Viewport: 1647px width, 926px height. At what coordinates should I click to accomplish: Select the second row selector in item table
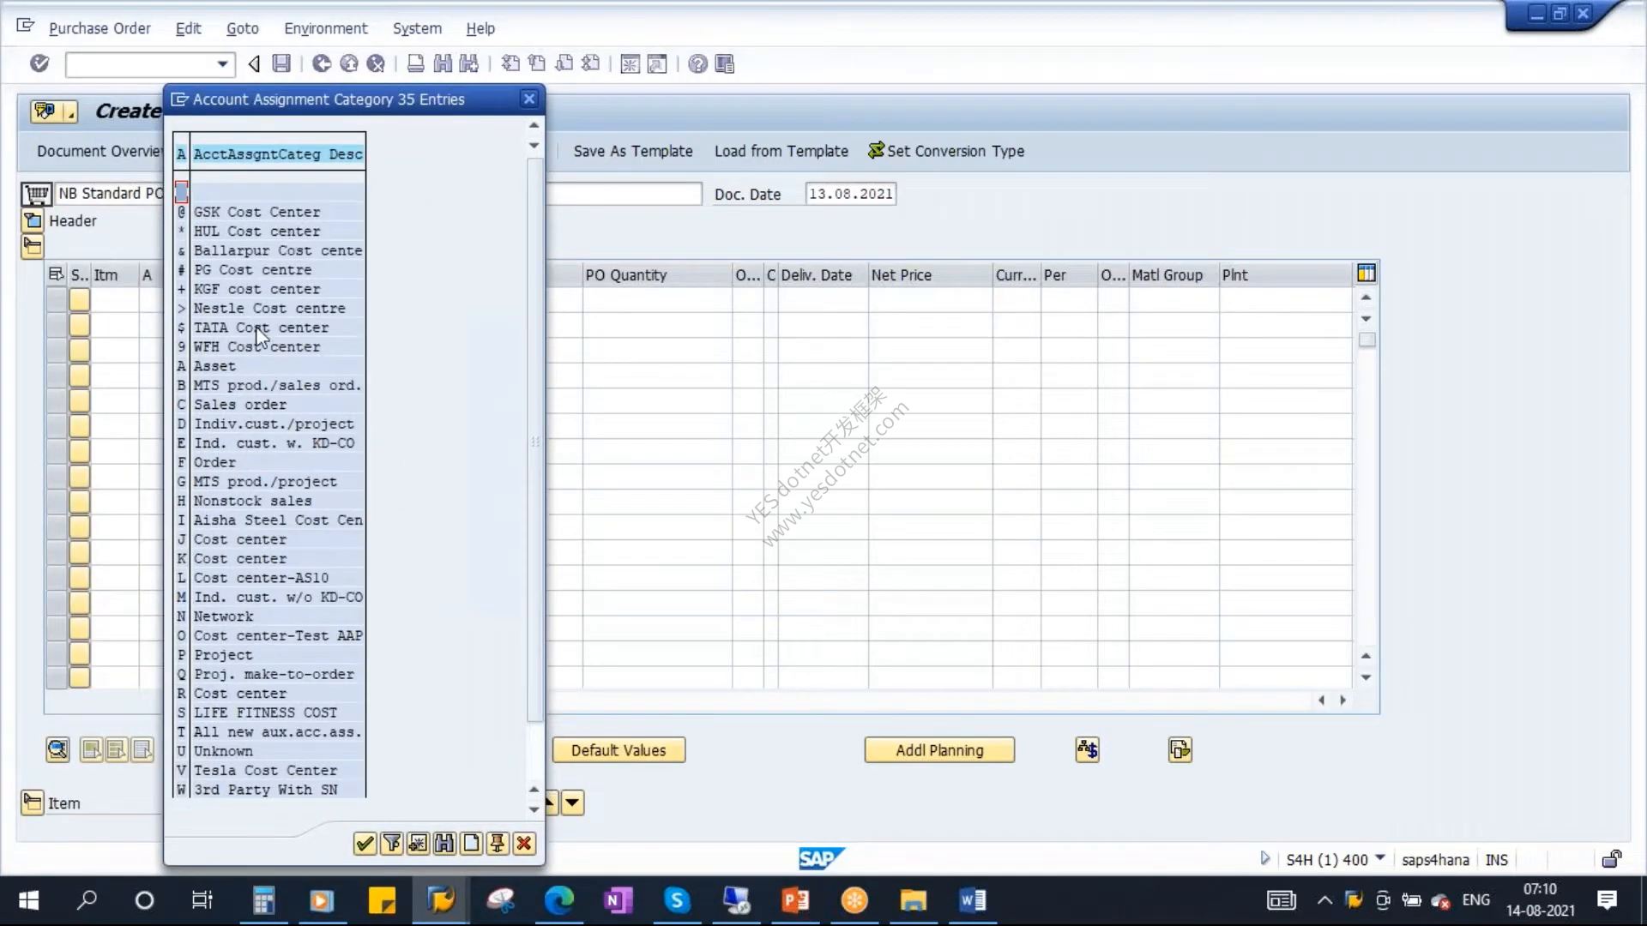(57, 325)
